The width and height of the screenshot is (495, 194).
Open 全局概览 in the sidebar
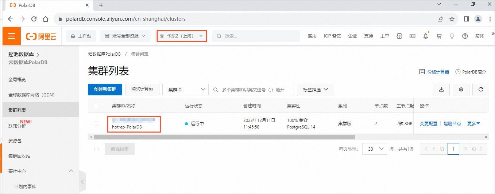(x=17, y=79)
